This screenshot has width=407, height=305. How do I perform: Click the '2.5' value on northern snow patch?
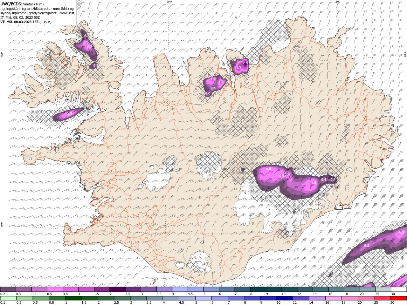click(x=245, y=64)
